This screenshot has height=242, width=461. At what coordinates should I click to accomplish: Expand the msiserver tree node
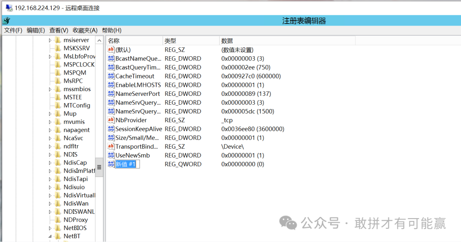coord(50,40)
